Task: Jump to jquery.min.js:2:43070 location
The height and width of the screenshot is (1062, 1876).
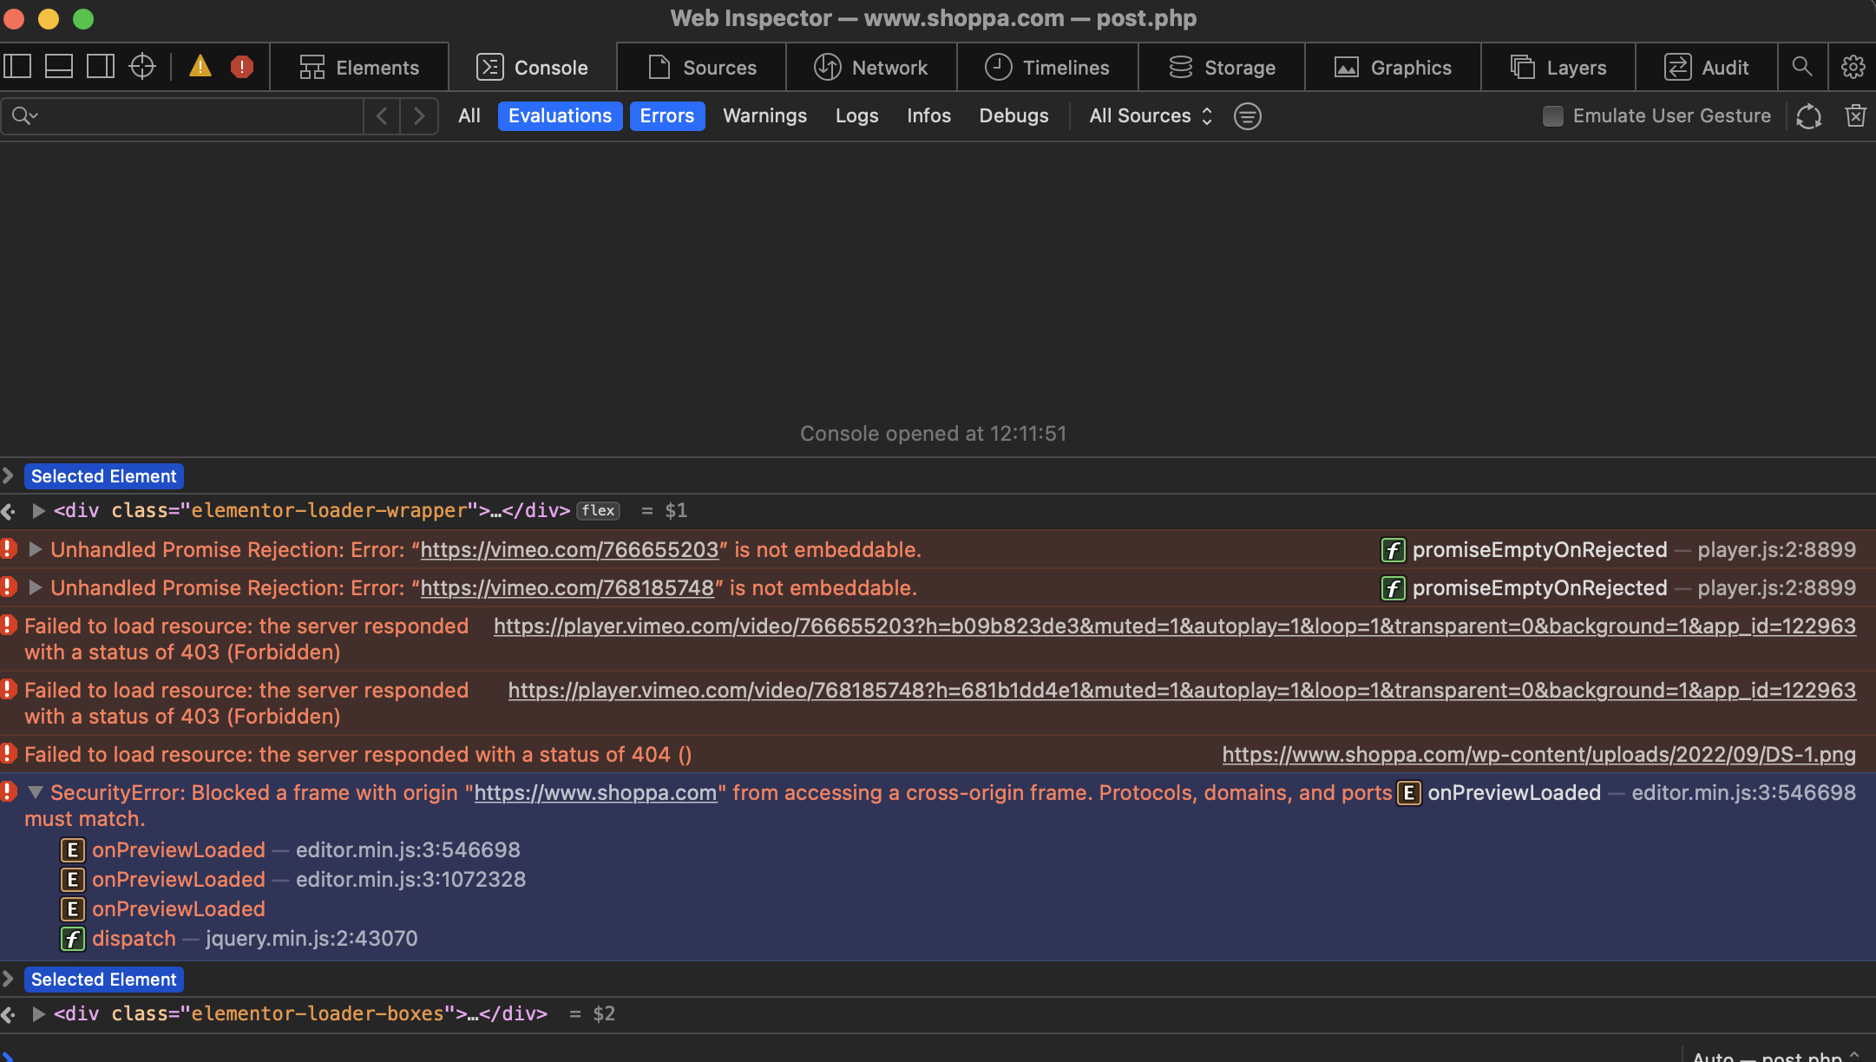Action: (x=312, y=939)
